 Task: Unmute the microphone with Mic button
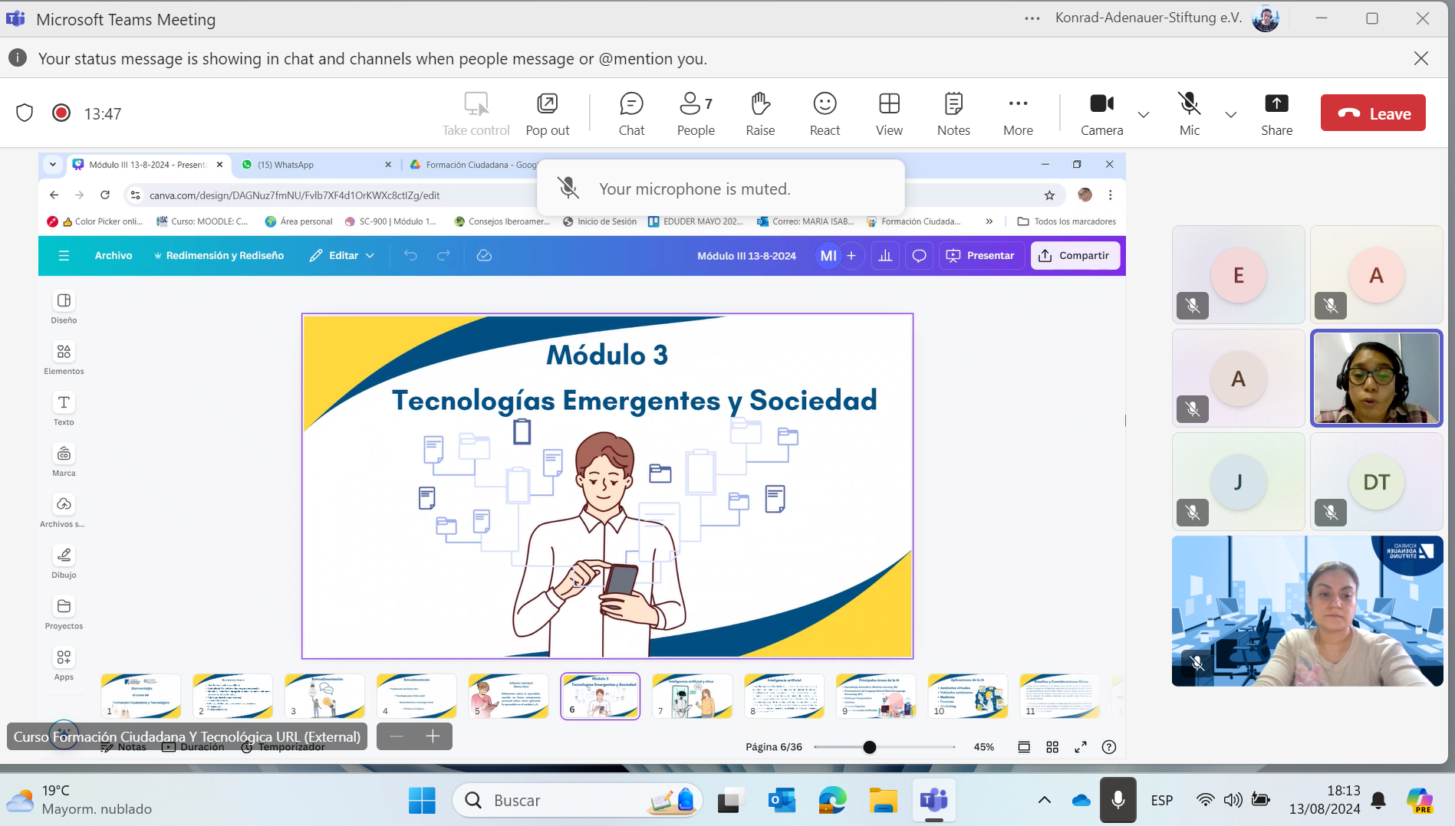pyautogui.click(x=1188, y=113)
